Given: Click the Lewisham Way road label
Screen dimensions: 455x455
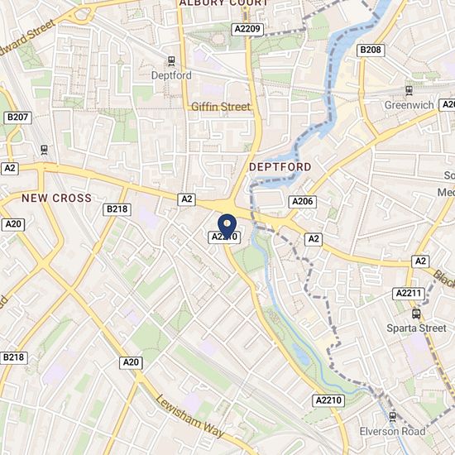Looking at the screenshot, I should point(190,416).
